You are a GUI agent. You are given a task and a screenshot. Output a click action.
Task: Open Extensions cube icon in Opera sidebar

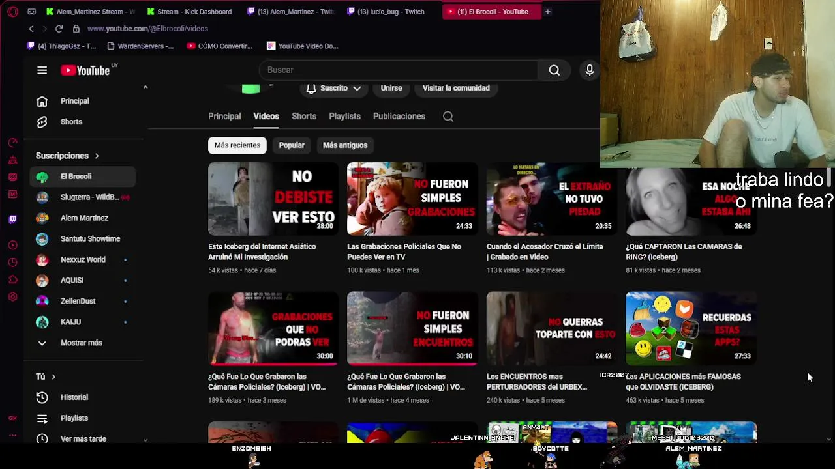(x=12, y=279)
